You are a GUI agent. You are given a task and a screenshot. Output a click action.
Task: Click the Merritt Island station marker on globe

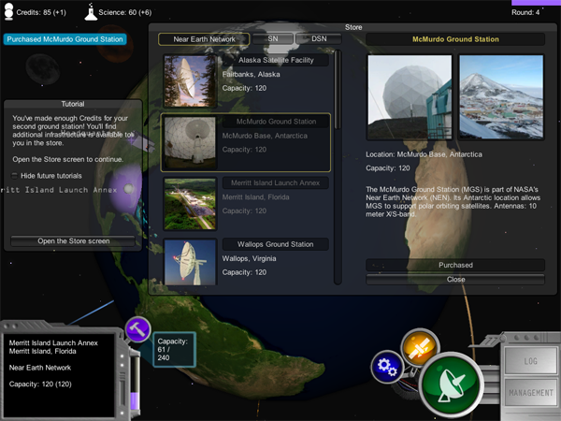[129, 189]
